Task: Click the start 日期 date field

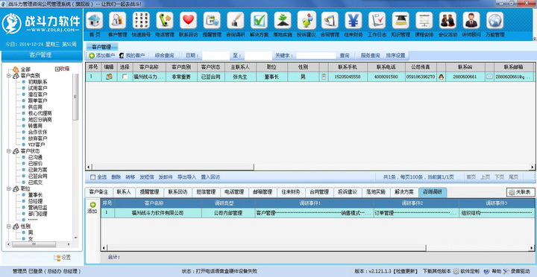Action: tap(216, 55)
